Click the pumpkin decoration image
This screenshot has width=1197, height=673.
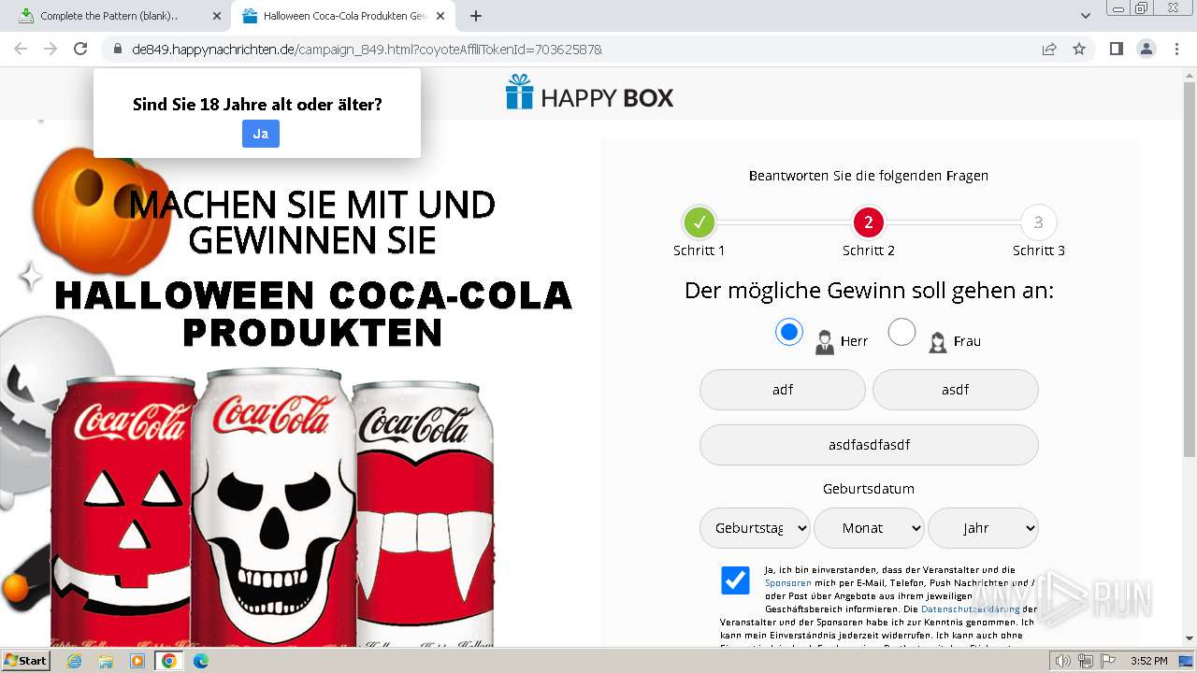pyautogui.click(x=101, y=210)
